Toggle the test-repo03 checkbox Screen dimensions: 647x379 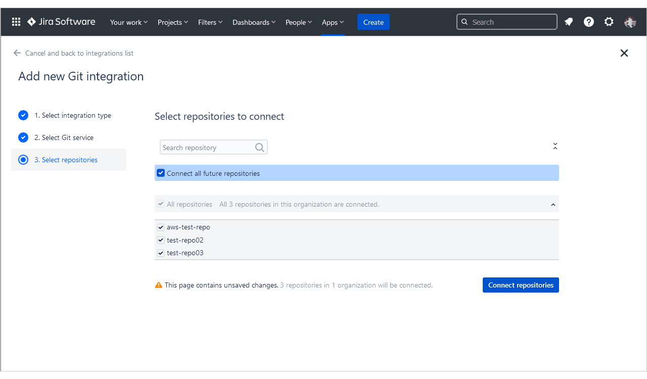(x=161, y=253)
